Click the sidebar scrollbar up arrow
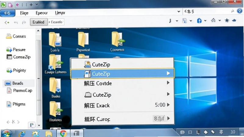This screenshot has width=244, height=137. 38,31
